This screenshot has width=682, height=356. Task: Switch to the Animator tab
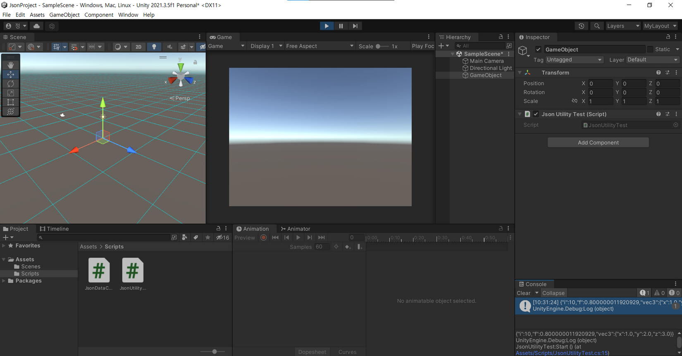pos(296,229)
